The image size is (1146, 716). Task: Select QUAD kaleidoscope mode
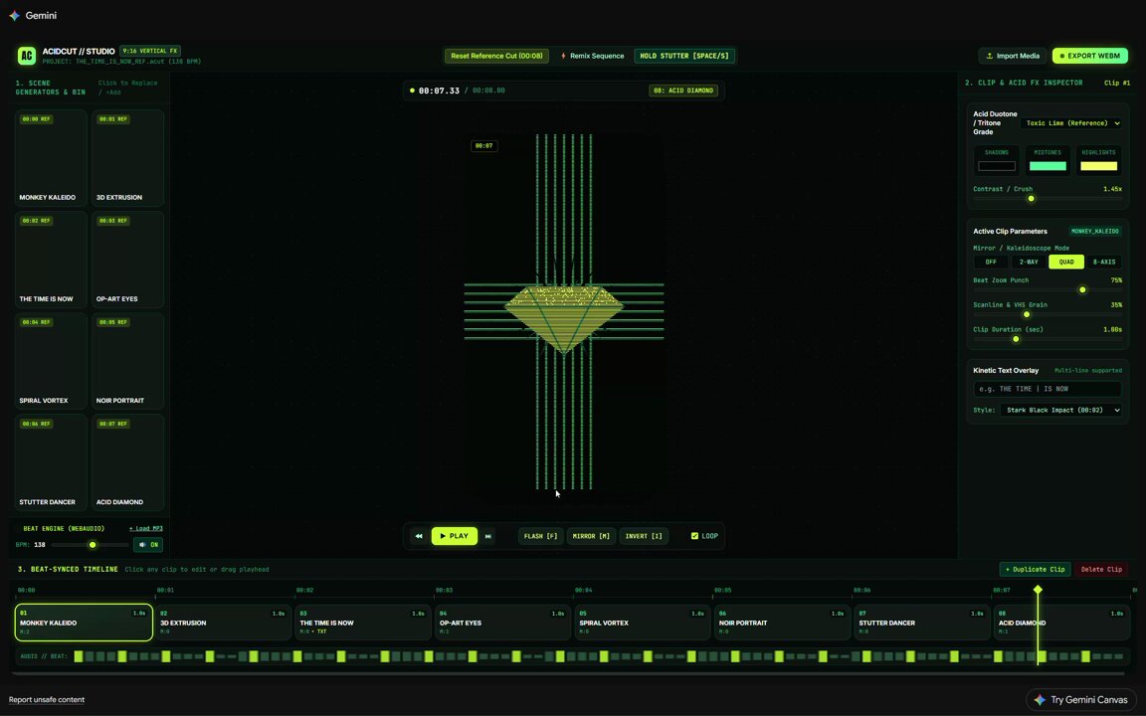point(1066,262)
